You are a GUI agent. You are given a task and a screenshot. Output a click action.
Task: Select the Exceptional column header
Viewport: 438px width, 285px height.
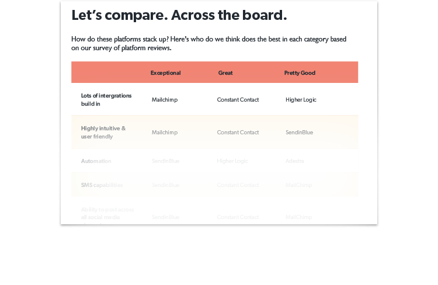pos(165,73)
